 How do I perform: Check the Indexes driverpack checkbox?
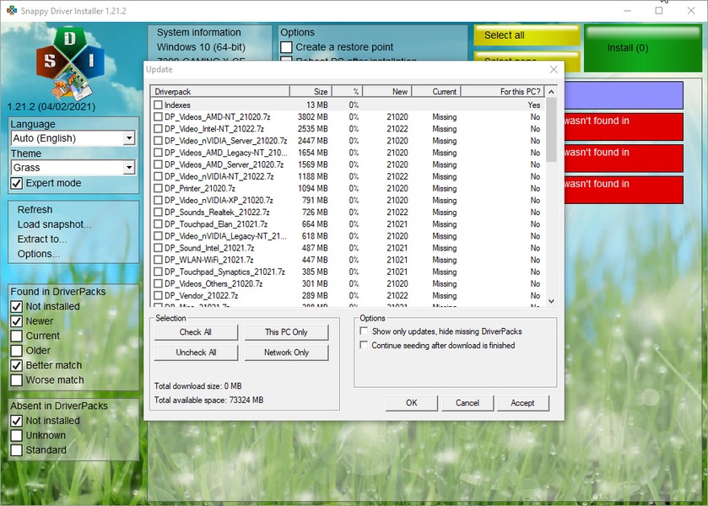tap(158, 105)
